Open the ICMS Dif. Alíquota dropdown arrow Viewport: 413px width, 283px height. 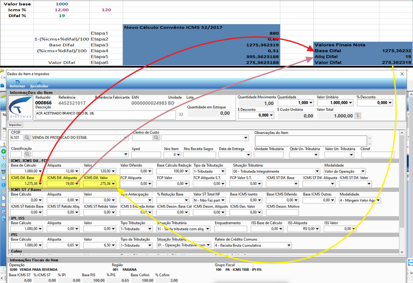(x=76, y=184)
